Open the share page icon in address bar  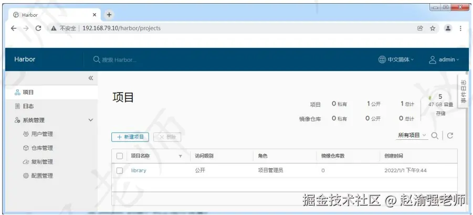(420, 28)
